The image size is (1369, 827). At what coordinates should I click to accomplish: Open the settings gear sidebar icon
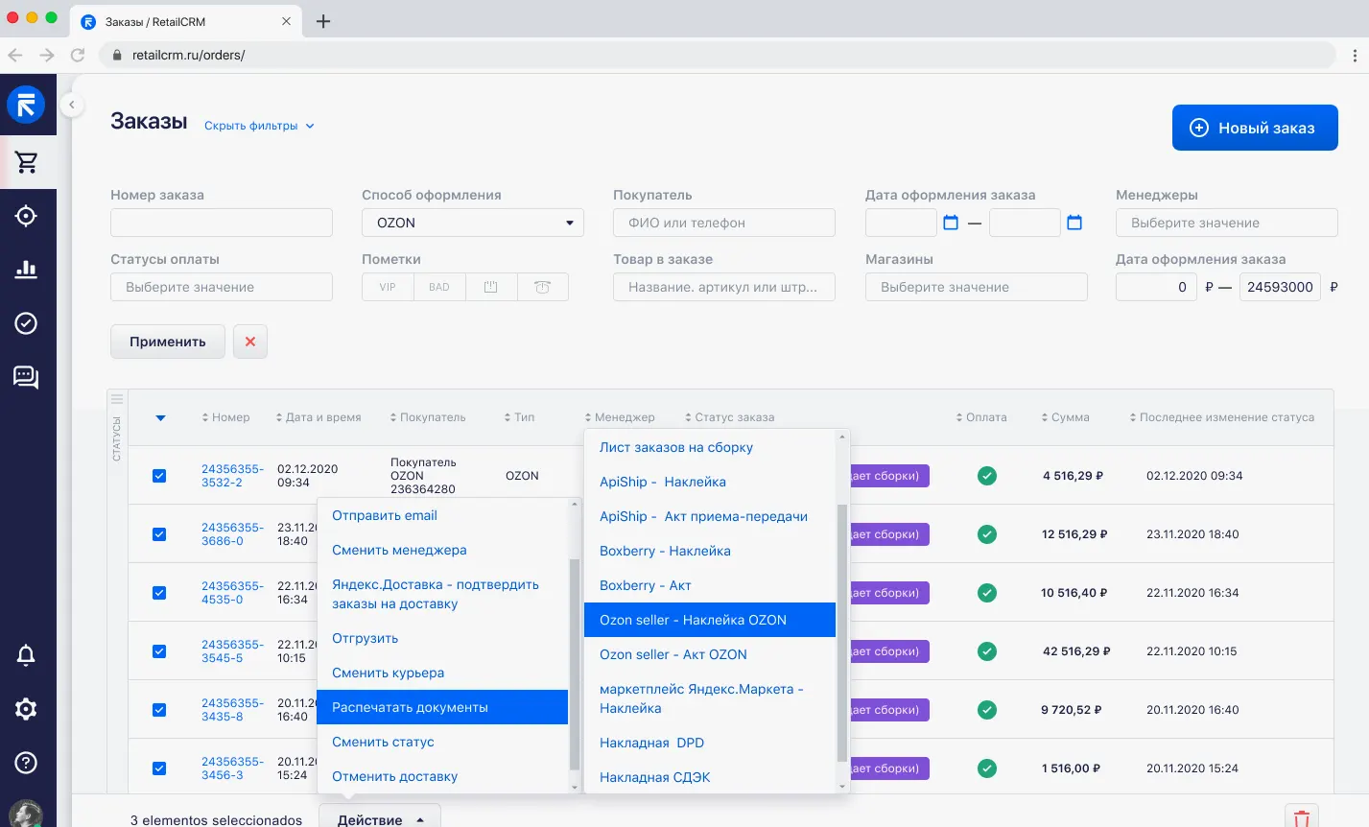coord(26,709)
